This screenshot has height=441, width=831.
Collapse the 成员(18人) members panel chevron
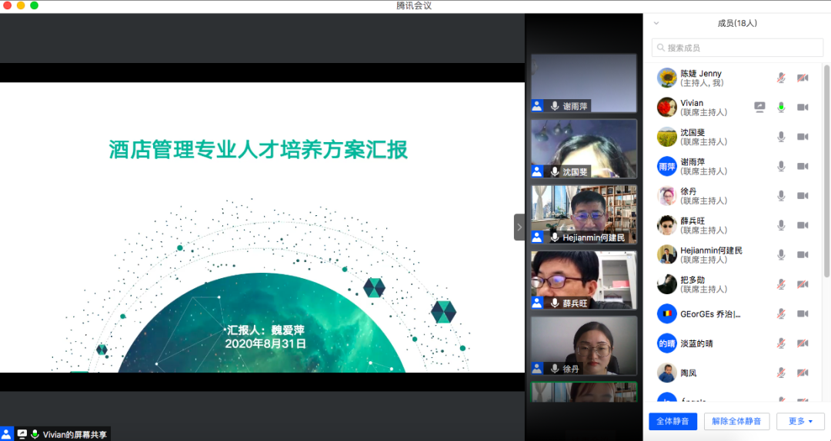point(656,23)
